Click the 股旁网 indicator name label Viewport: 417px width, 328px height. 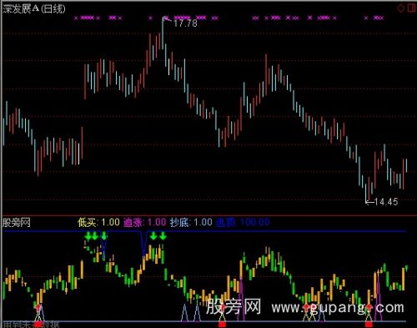(x=17, y=223)
